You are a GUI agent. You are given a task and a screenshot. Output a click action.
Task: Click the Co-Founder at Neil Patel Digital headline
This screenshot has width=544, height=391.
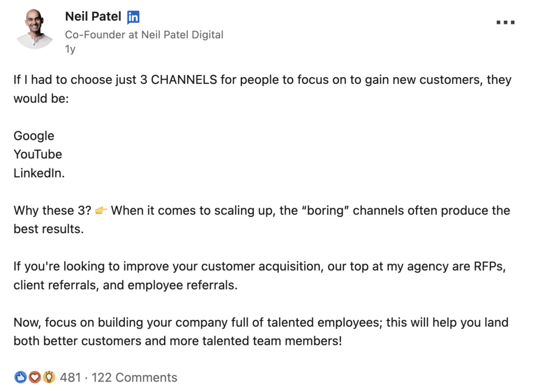(x=144, y=35)
